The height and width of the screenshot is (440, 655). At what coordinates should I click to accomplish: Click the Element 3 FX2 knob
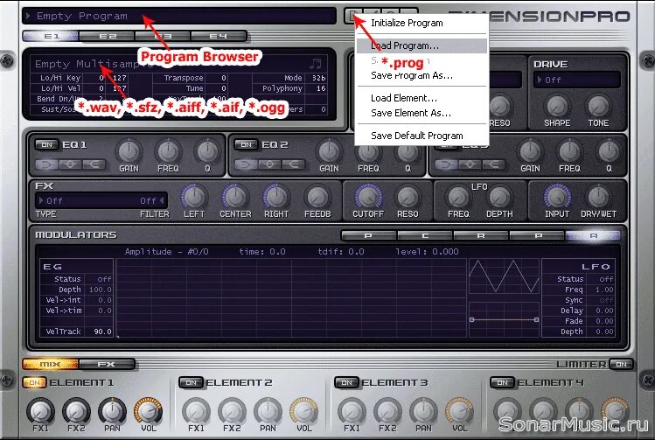(387, 411)
